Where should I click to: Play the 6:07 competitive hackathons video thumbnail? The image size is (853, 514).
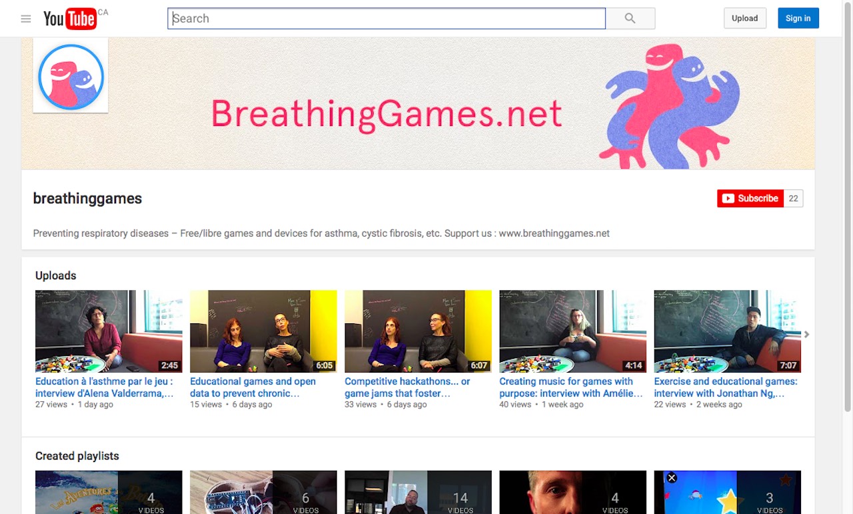pyautogui.click(x=418, y=331)
